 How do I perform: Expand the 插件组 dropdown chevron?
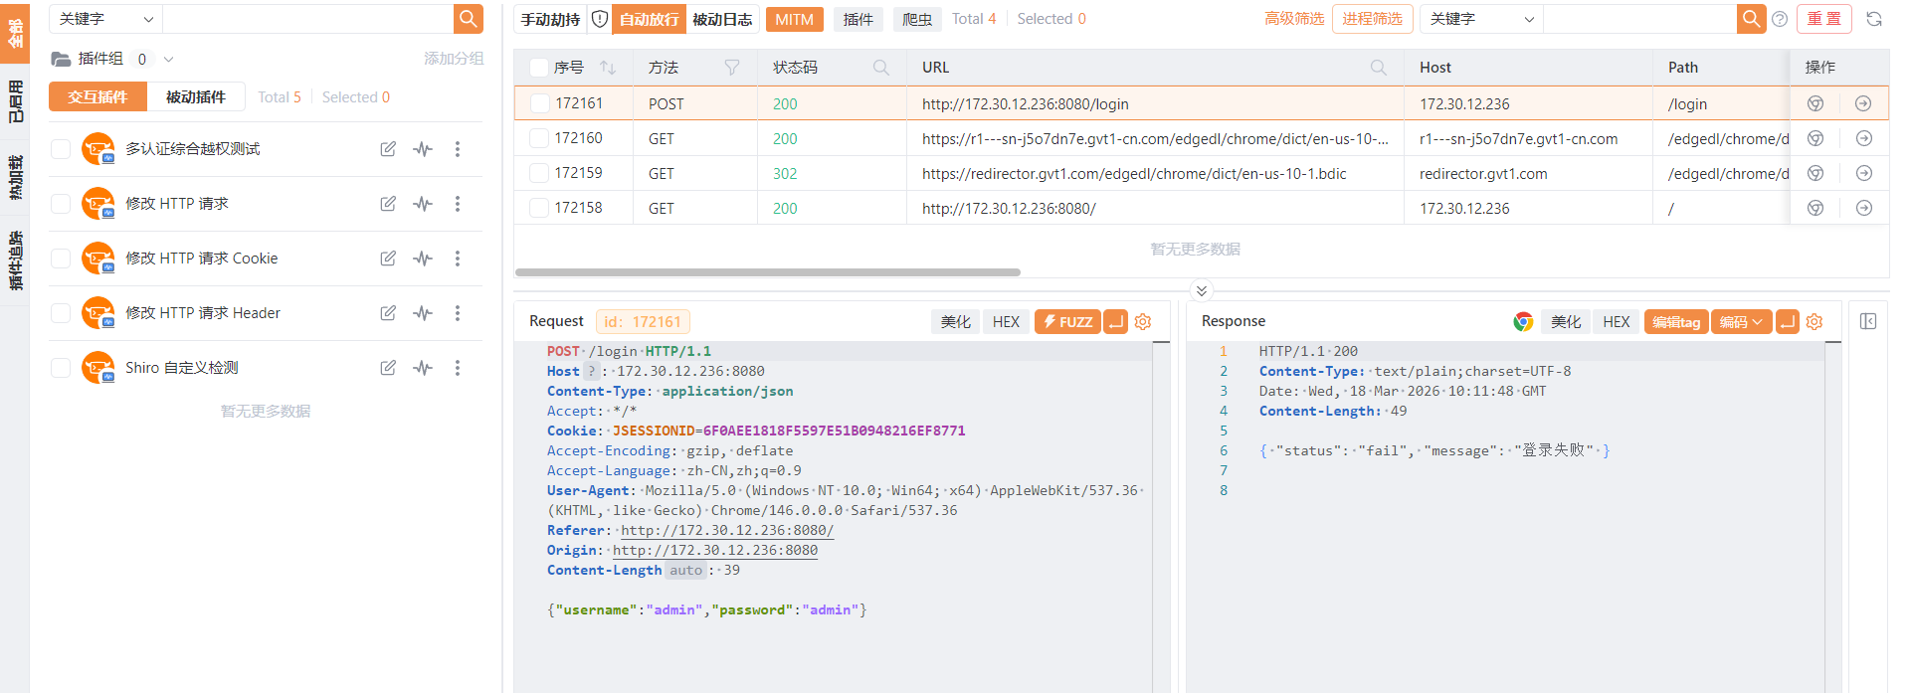tap(168, 60)
